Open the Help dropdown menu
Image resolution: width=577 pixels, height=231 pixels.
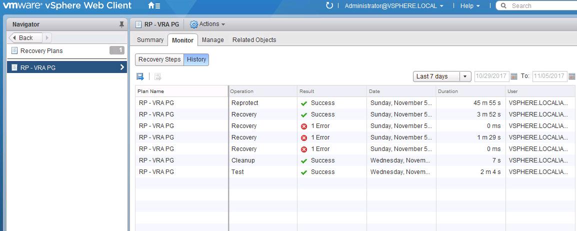coord(470,6)
